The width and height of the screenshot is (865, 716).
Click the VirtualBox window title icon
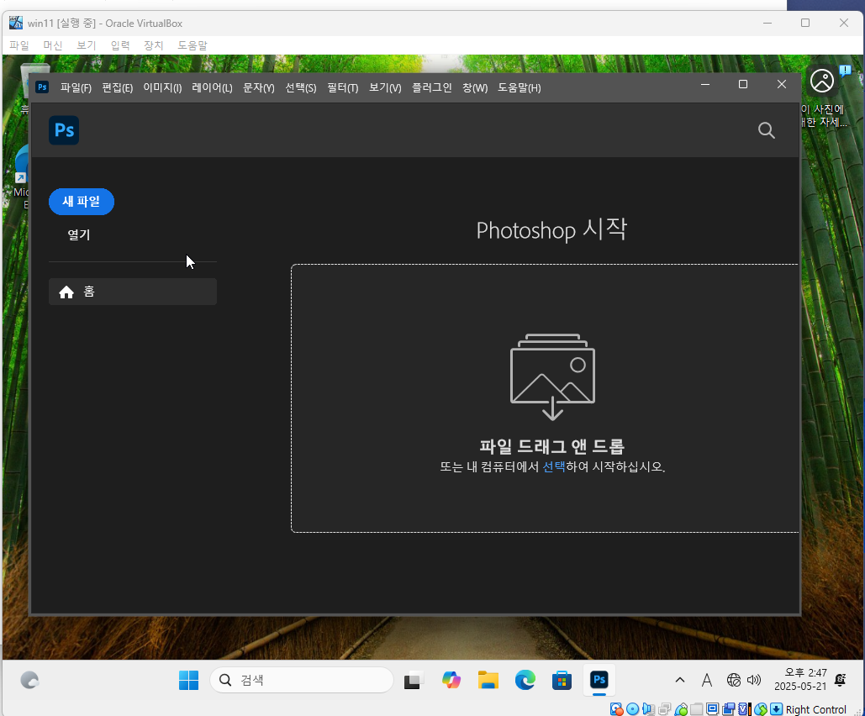click(16, 23)
